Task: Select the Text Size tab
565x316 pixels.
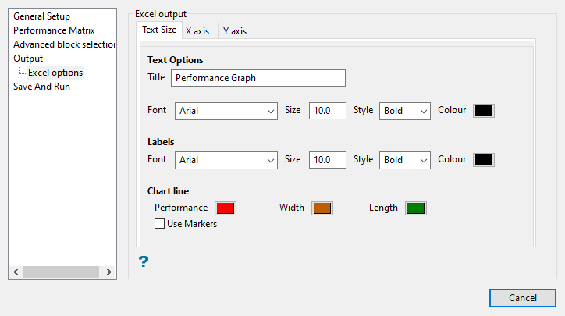Action: click(158, 30)
